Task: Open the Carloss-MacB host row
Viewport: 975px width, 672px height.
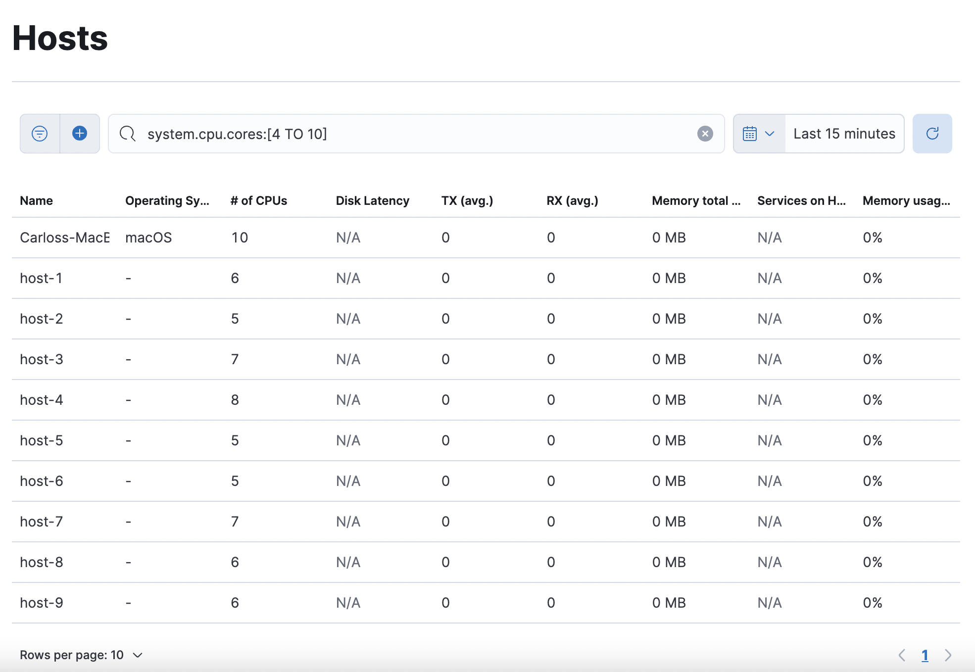Action: click(64, 238)
